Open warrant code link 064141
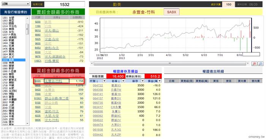266x139 pixels. (98, 94)
